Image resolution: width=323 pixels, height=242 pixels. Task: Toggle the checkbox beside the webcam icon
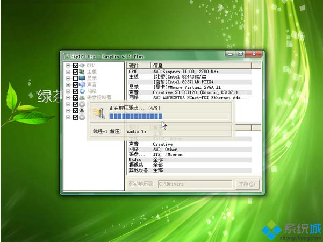pos(76,111)
